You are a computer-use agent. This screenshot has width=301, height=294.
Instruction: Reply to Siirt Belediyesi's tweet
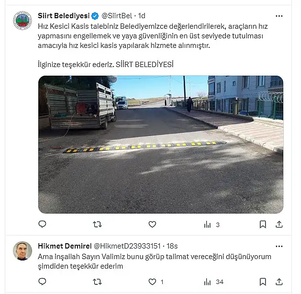[42, 224]
